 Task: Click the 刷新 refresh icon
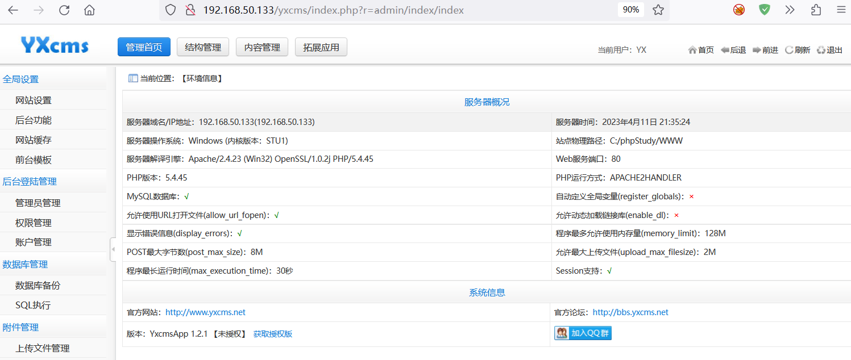point(797,50)
